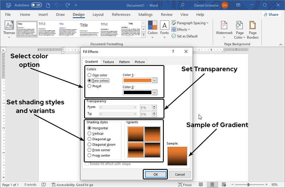Switch to the Texture tab
The width and height of the screenshot is (285, 188).
click(x=108, y=62)
